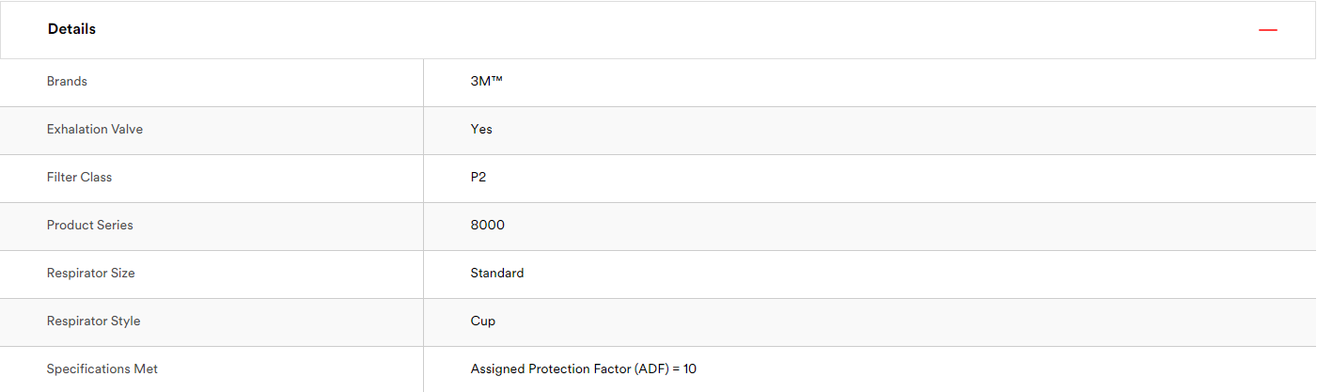The image size is (1317, 392).
Task: Click the Assigned Protection Factor value text
Action: pyautogui.click(x=584, y=369)
